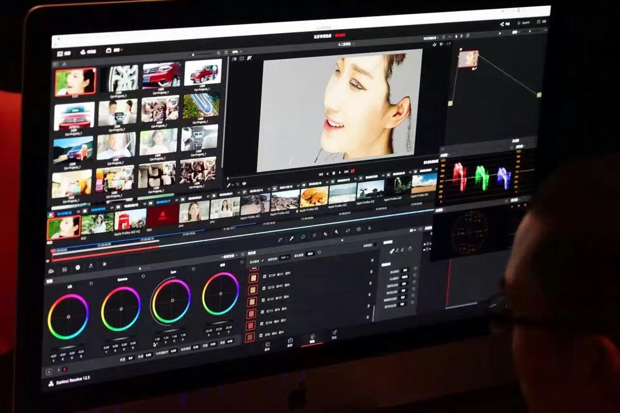
Task: Open the Power Window palette icon
Action: (x=303, y=237)
